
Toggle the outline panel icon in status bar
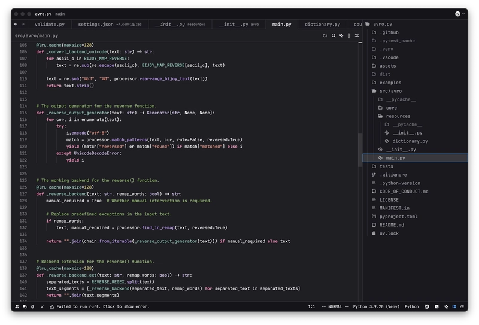pyautogui.click(x=462, y=306)
